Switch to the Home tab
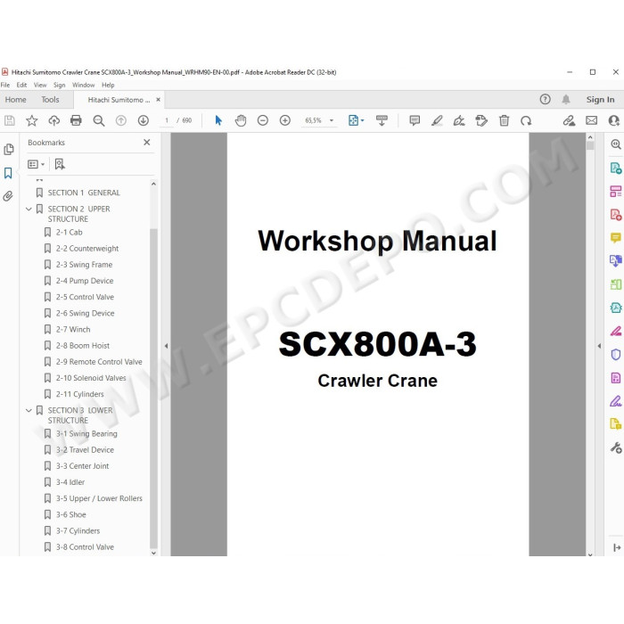 pos(15,100)
